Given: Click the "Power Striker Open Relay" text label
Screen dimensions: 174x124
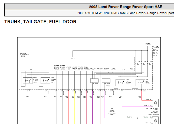Looking at the screenshot, I should click(x=53, y=80).
